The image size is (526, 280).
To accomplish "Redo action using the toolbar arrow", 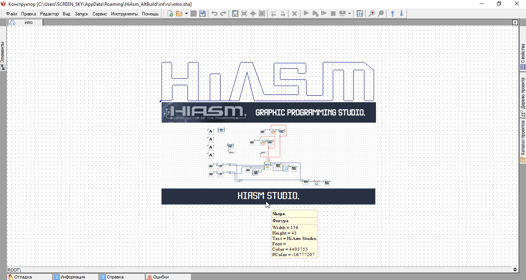I will [223, 13].
